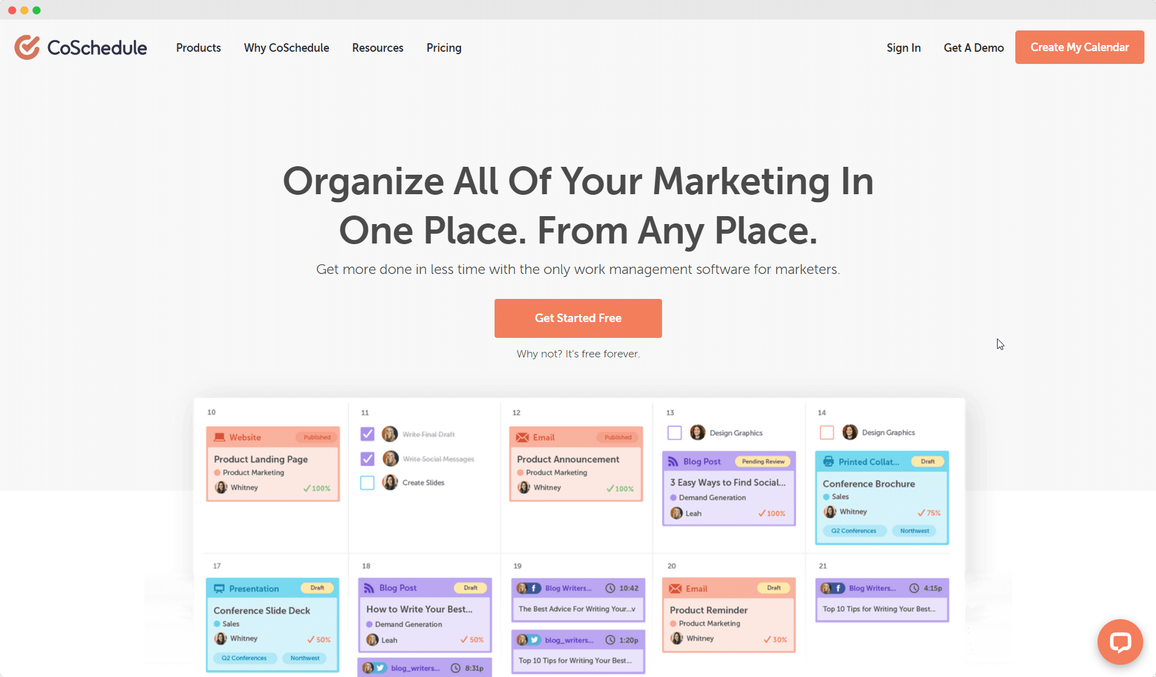The image size is (1156, 677).
Task: Click the yellow macOS minimize button
Action: pos(24,10)
